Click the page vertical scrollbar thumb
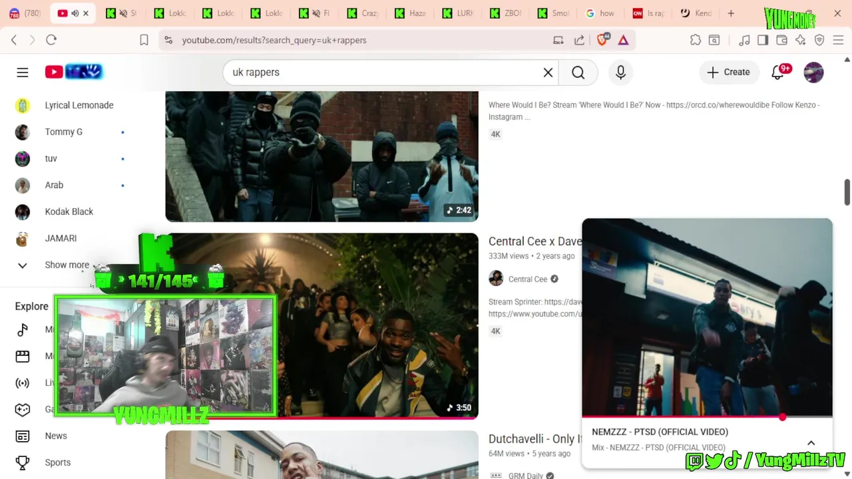 point(847,192)
